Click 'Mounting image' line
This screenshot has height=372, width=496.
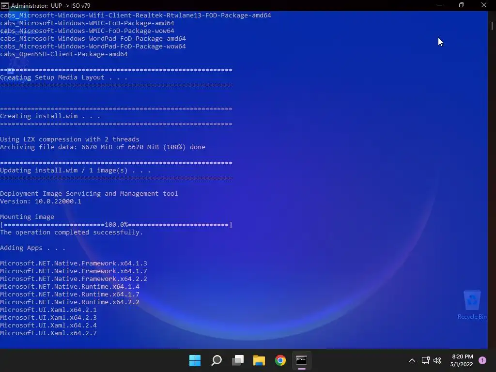coord(27,217)
